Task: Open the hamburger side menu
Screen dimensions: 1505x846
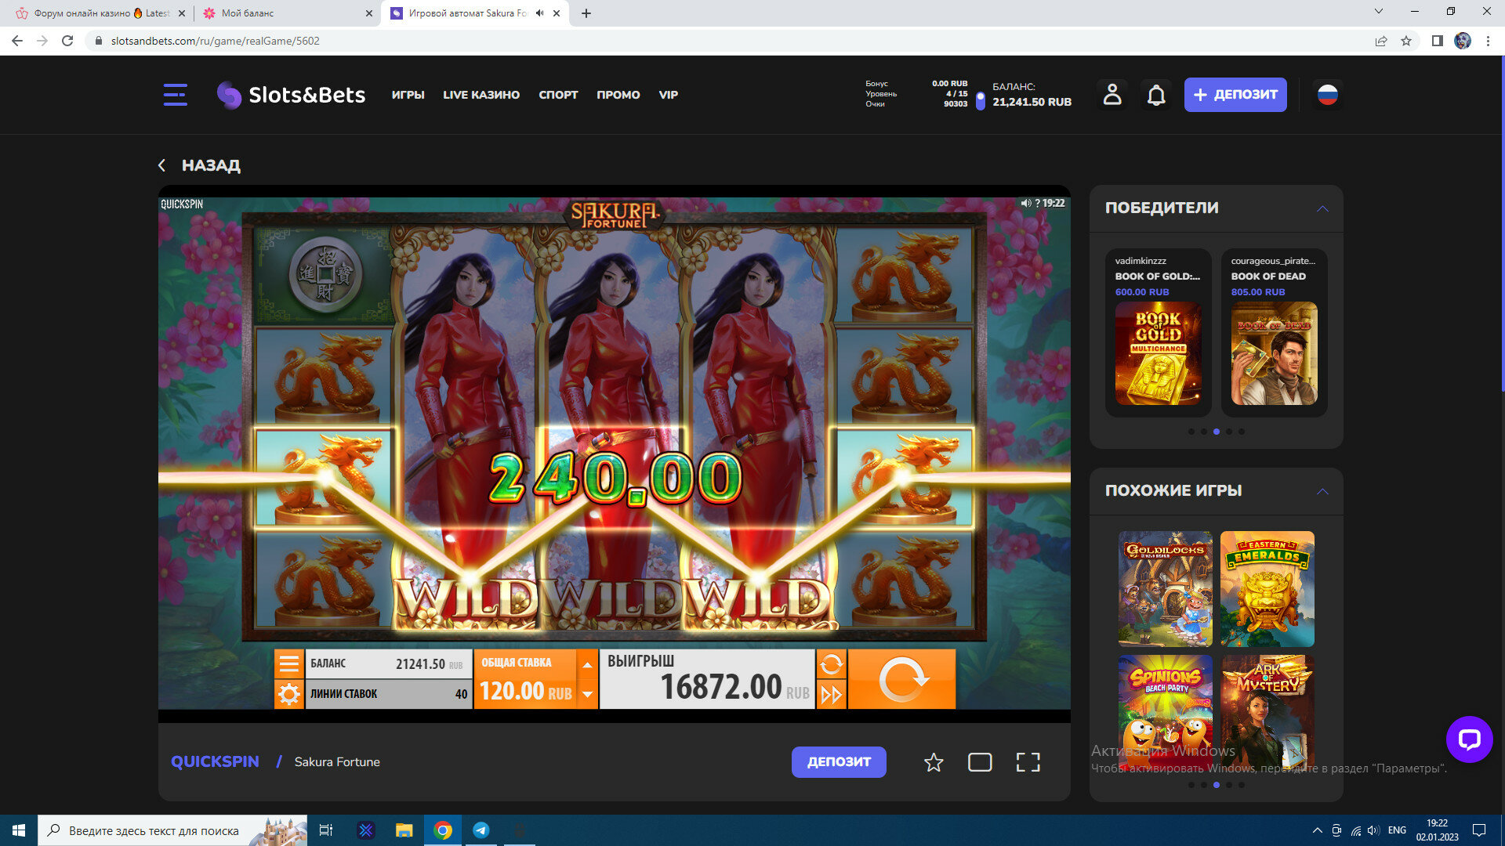Action: (175, 95)
